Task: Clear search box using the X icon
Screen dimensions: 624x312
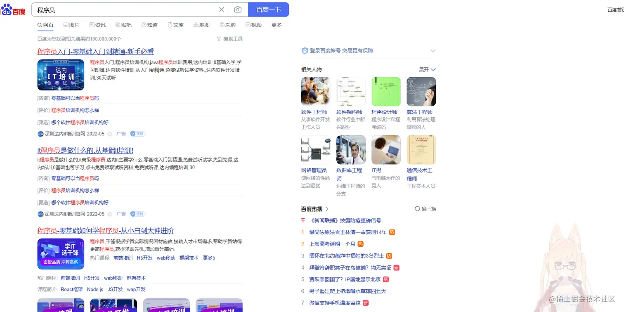Action: click(x=222, y=9)
